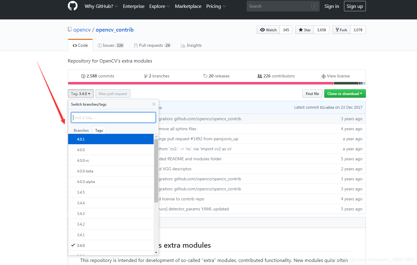
Task: Open the Marketplace page
Action: 188,6
